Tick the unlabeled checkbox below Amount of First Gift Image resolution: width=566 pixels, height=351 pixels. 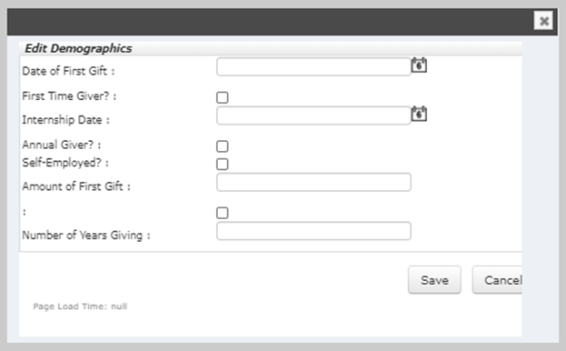click(223, 213)
